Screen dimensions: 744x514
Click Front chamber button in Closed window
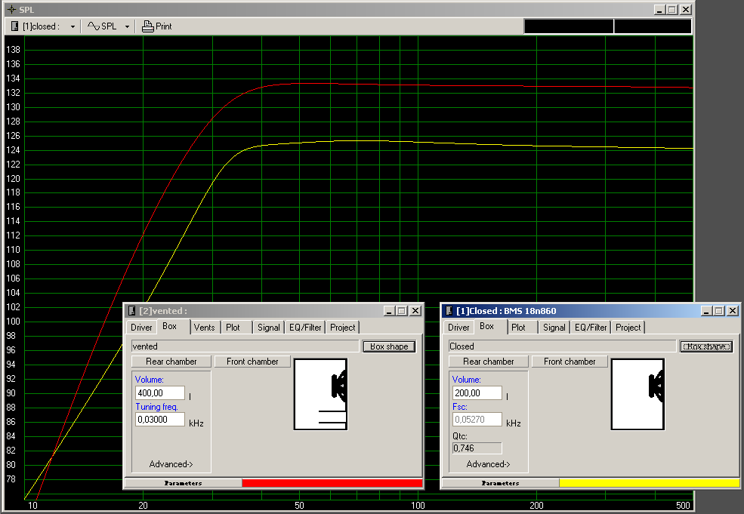click(x=570, y=362)
